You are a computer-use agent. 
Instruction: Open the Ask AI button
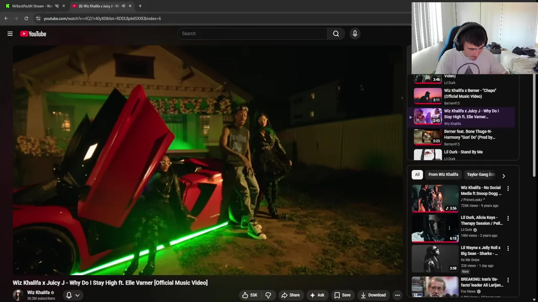pos(317,295)
